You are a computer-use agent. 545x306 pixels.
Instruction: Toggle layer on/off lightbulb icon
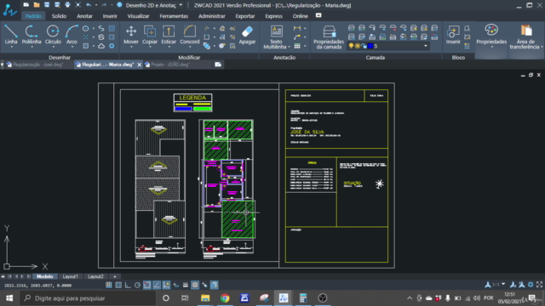click(x=351, y=46)
